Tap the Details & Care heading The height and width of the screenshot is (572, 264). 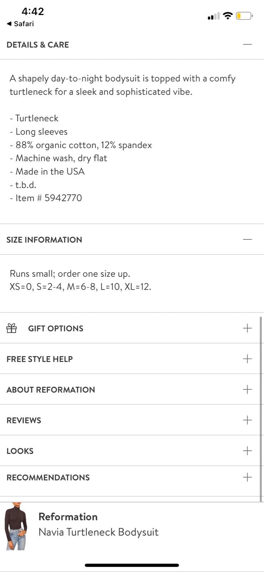click(x=38, y=45)
